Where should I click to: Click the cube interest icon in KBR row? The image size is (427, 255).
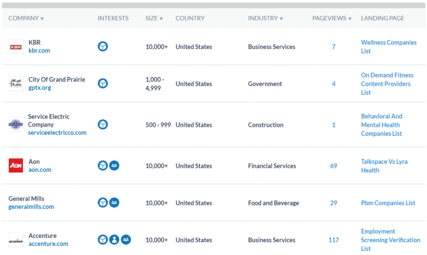tap(103, 47)
